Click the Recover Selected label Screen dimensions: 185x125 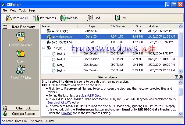click(21, 45)
